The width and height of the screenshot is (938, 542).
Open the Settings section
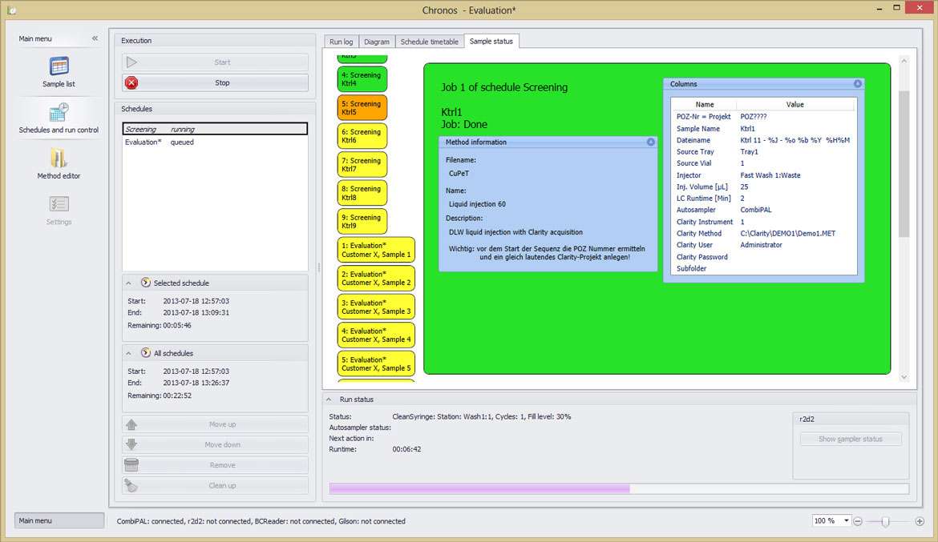(x=59, y=211)
